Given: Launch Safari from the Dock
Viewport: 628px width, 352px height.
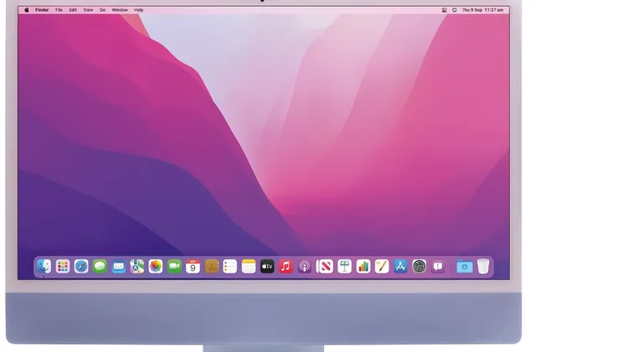Looking at the screenshot, I should [x=81, y=266].
